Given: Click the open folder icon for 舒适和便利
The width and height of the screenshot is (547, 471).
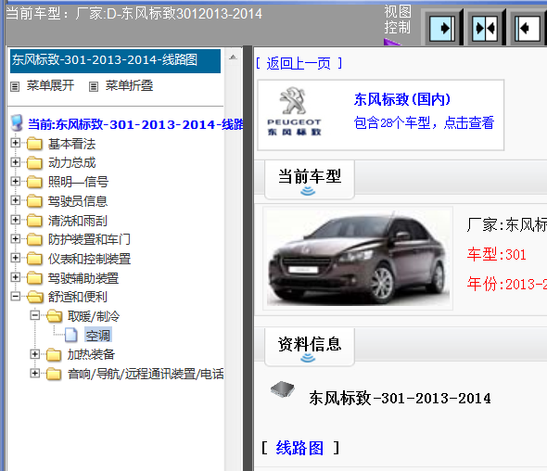Looking at the screenshot, I should pos(35,297).
